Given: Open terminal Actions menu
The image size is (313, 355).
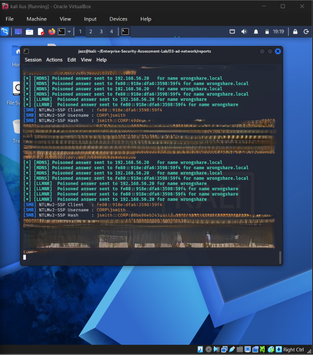Looking at the screenshot, I should click(54, 60).
